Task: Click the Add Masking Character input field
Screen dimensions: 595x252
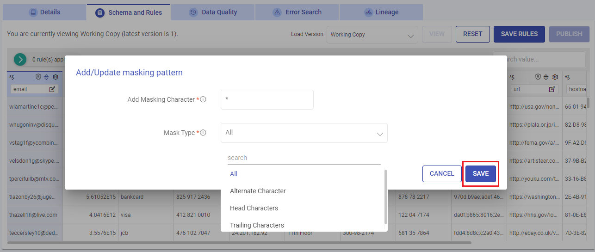Action: tap(267, 99)
